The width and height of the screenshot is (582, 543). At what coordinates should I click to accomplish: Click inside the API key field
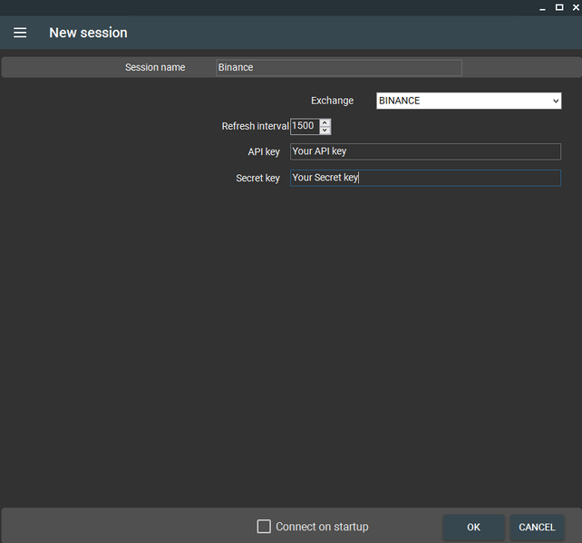425,151
